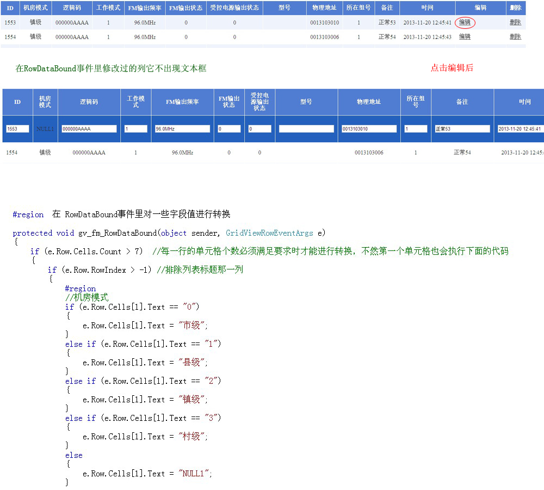Click the 逻辑码 column header in top grid

click(70, 8)
